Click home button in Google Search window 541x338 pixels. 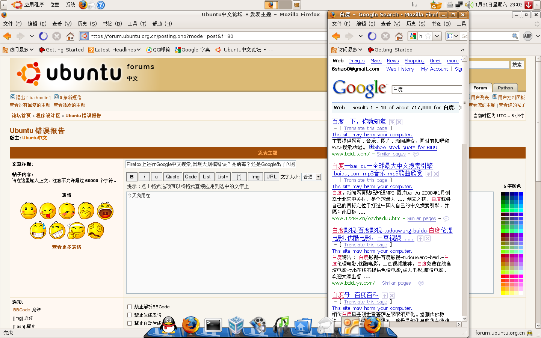399,36
